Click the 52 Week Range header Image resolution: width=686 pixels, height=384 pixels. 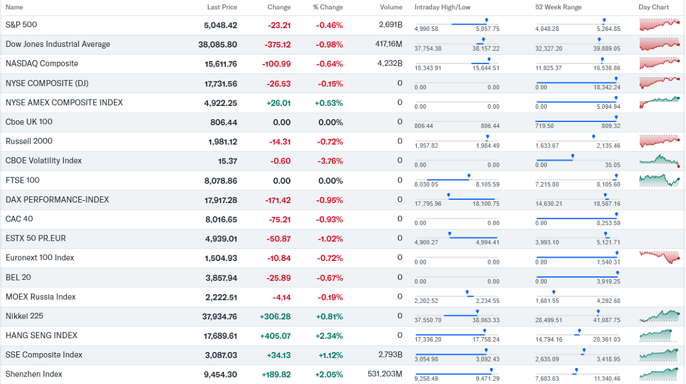click(559, 7)
